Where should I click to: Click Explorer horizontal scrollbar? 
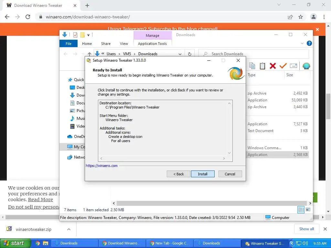[211, 203]
